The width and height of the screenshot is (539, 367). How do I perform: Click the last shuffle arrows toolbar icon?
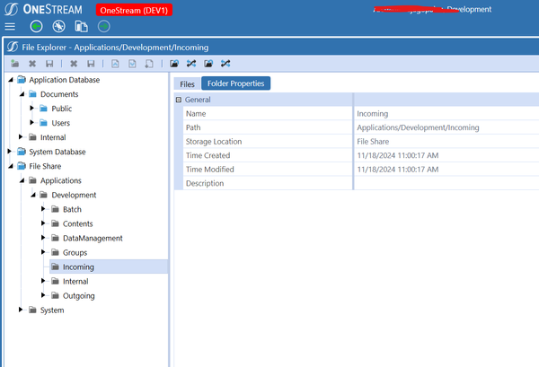coord(225,64)
